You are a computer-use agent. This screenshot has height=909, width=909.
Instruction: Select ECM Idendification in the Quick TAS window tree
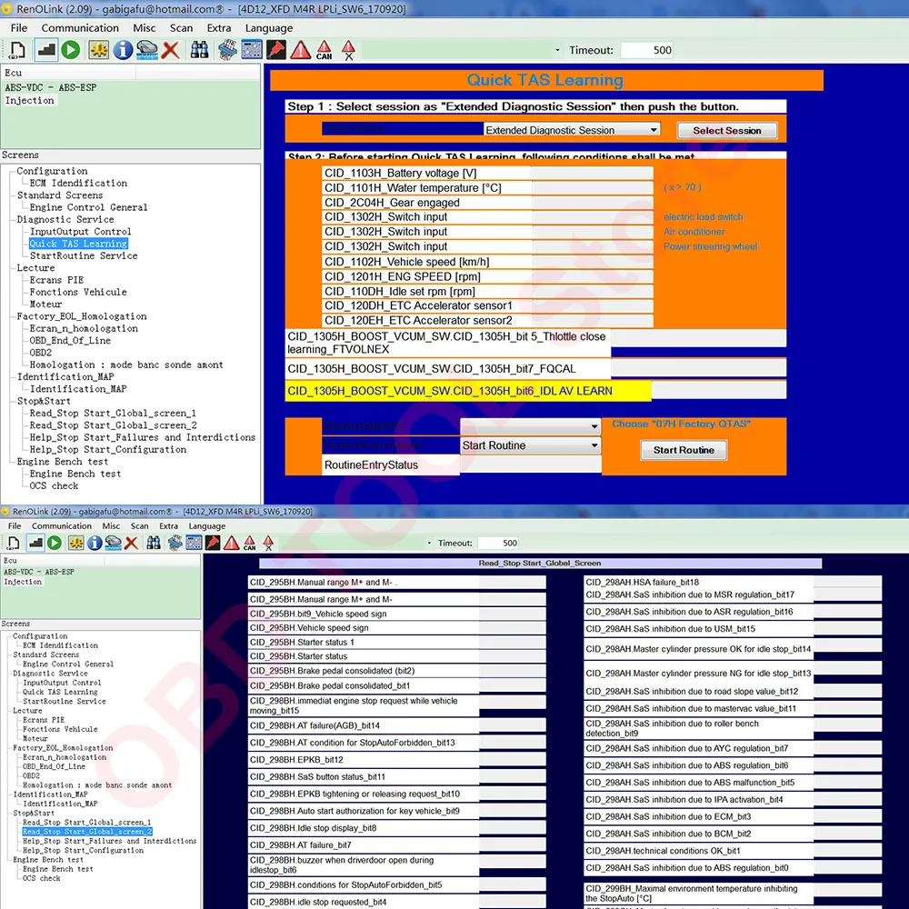point(78,184)
